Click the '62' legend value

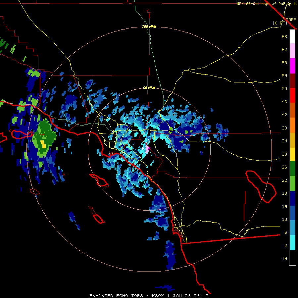click(284, 50)
